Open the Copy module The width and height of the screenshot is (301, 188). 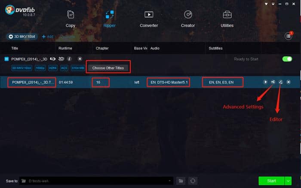pyautogui.click(x=71, y=19)
